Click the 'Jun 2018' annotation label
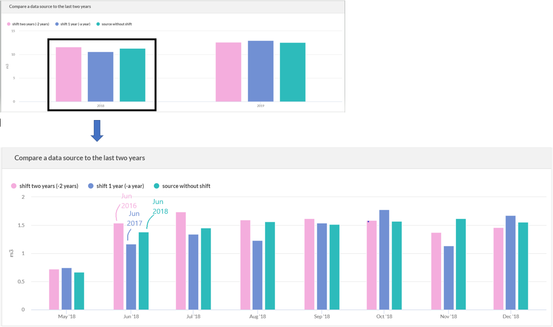553x327 pixels. tap(158, 206)
